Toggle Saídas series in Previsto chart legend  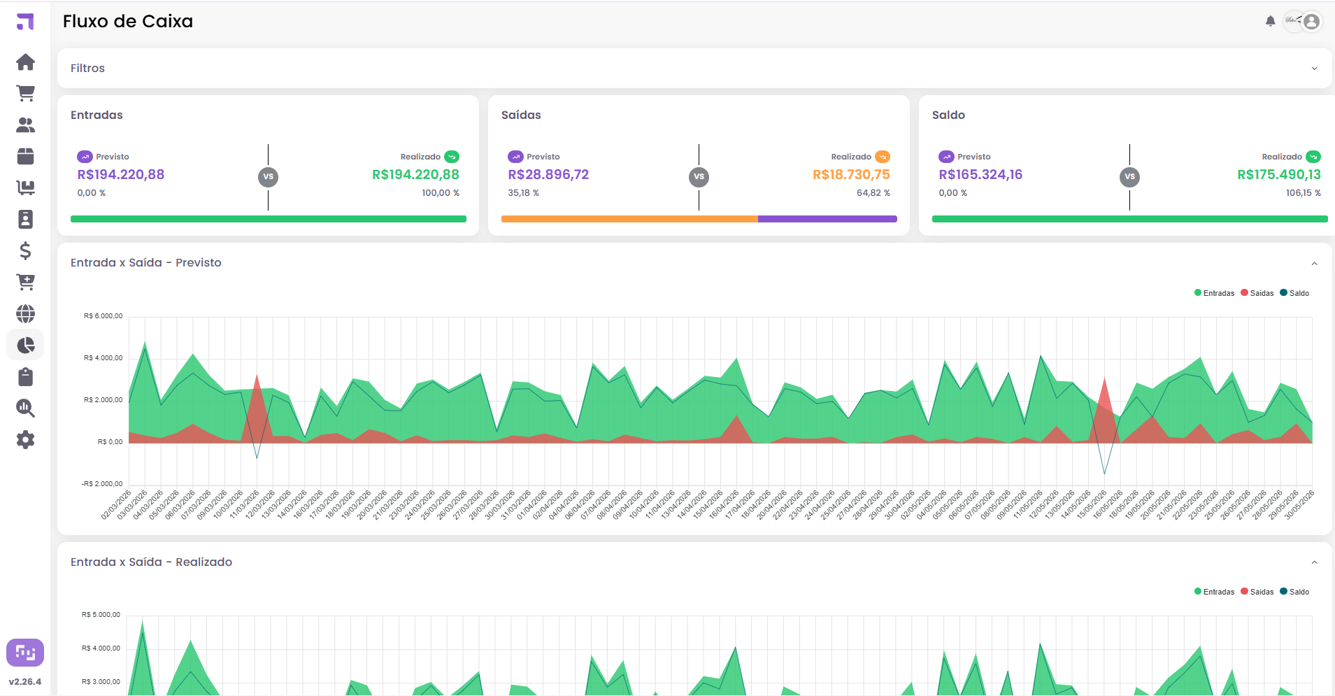1257,293
